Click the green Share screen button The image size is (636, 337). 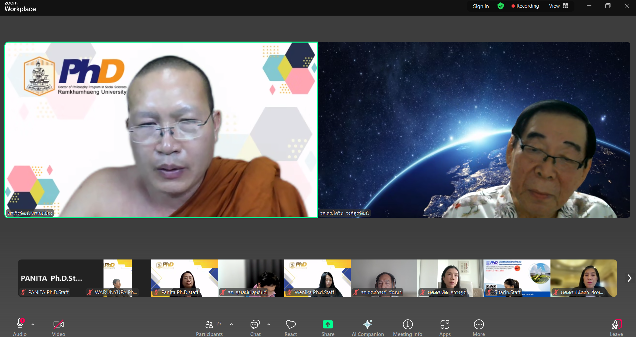[x=328, y=324]
